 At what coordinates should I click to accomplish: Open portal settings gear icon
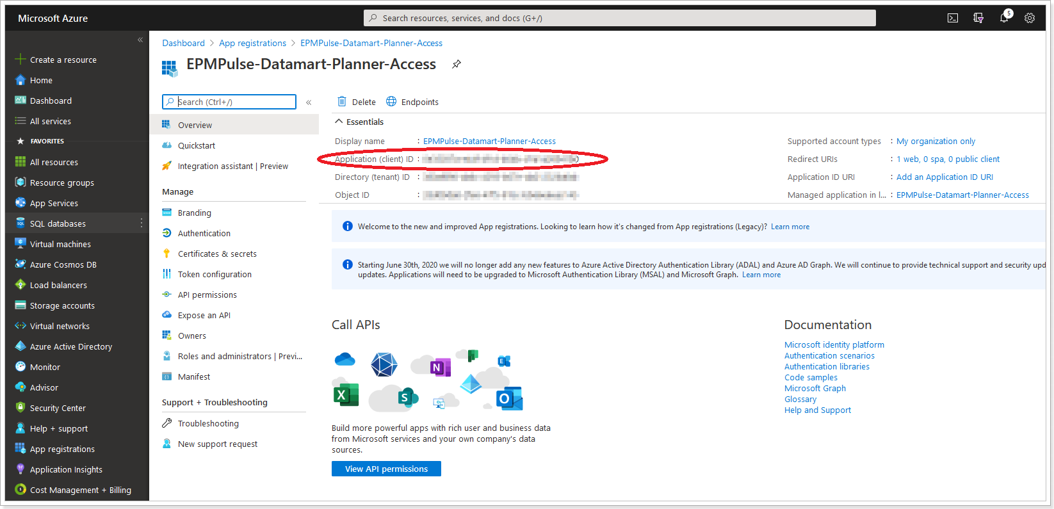click(x=1030, y=18)
